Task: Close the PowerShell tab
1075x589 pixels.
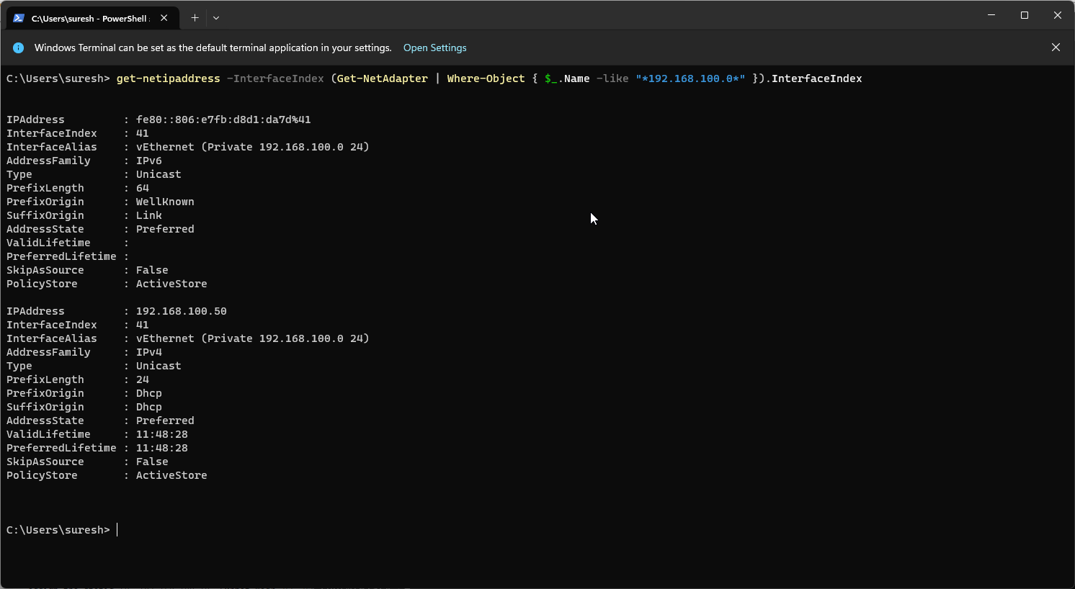Action: [x=164, y=18]
